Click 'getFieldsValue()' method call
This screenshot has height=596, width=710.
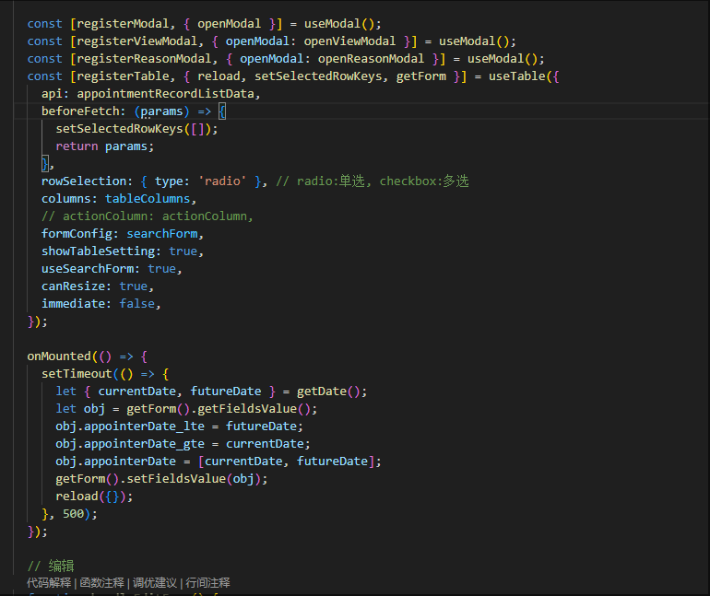coord(254,409)
